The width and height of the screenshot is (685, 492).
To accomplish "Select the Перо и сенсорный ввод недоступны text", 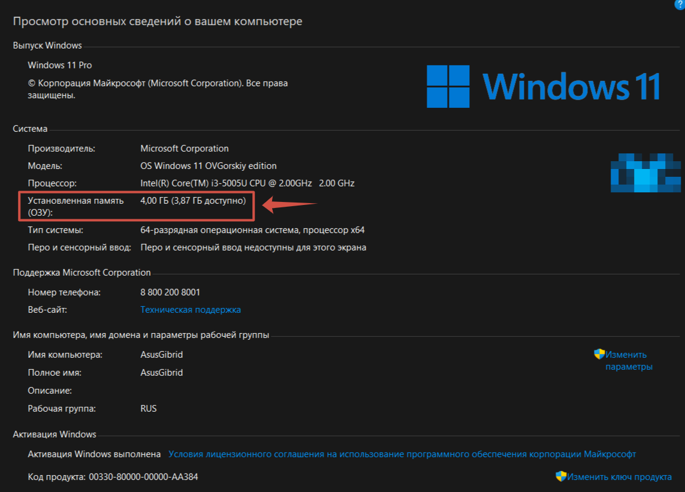I will (254, 247).
